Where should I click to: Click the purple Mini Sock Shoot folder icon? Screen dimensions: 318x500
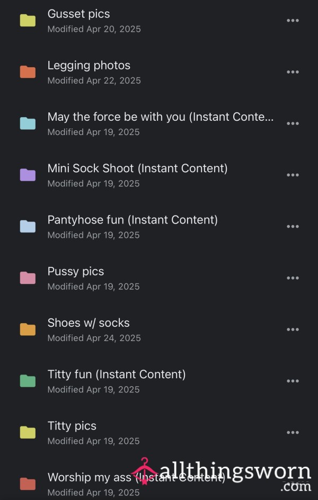(x=28, y=175)
